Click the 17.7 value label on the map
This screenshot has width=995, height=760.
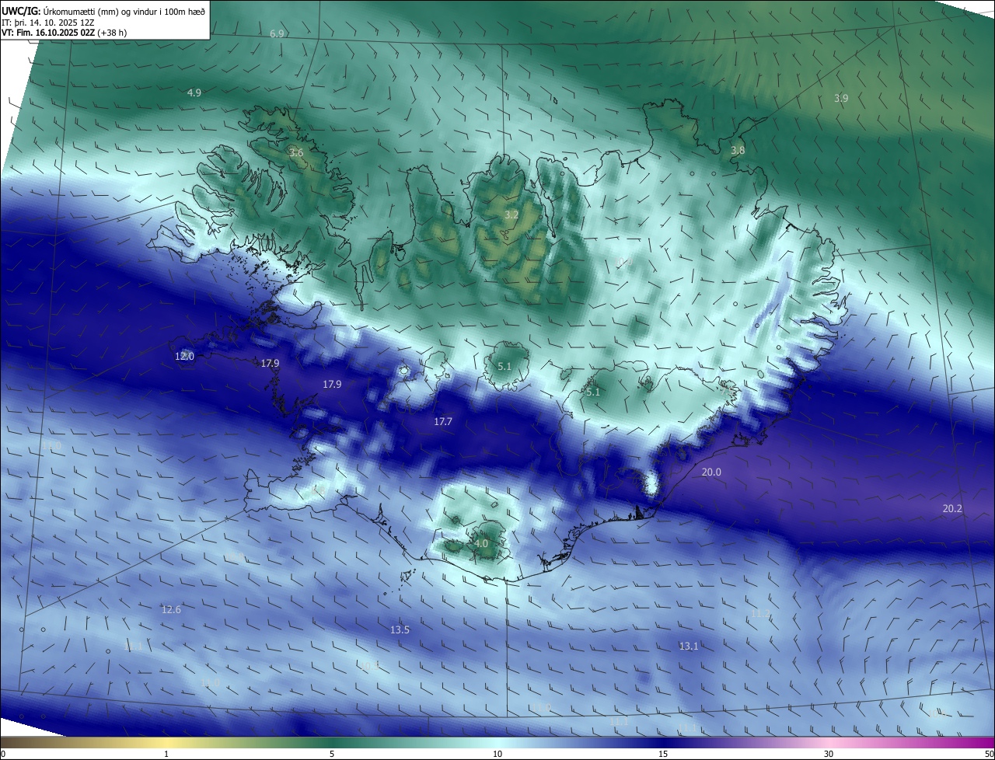[x=442, y=421]
